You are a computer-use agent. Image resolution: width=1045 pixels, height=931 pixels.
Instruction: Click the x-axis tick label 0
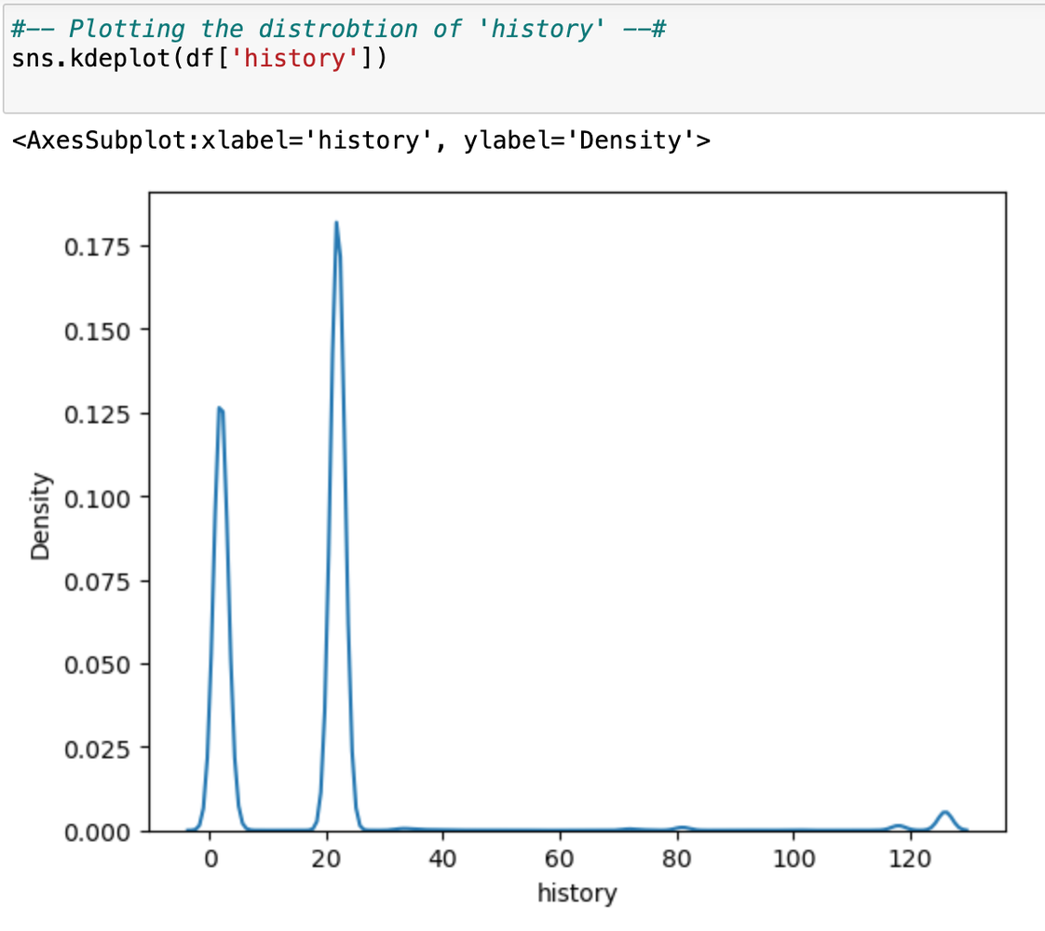[210, 857]
